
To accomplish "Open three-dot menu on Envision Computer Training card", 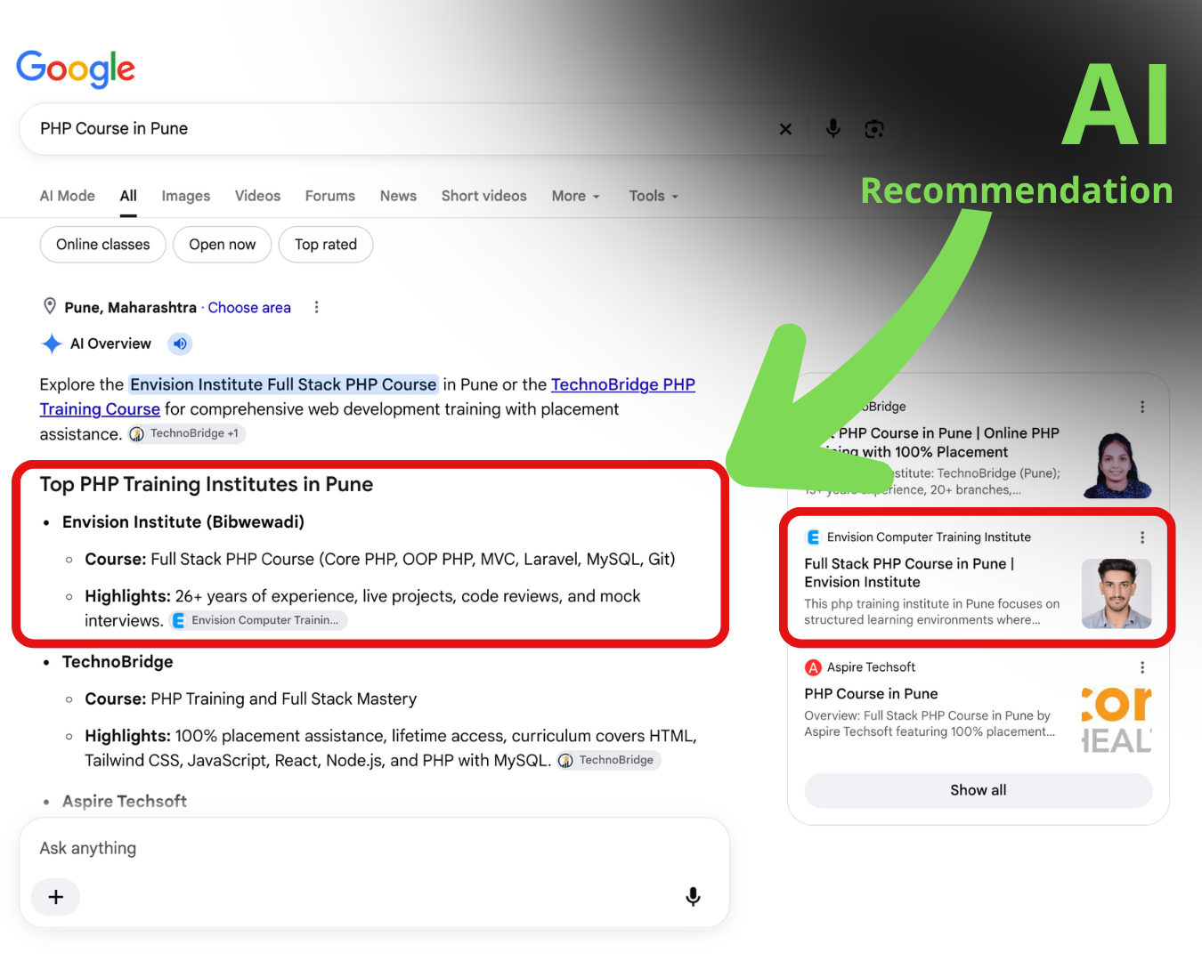I will (x=1142, y=537).
